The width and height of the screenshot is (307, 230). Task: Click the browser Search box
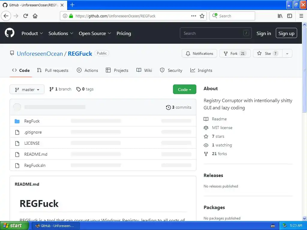232,16
